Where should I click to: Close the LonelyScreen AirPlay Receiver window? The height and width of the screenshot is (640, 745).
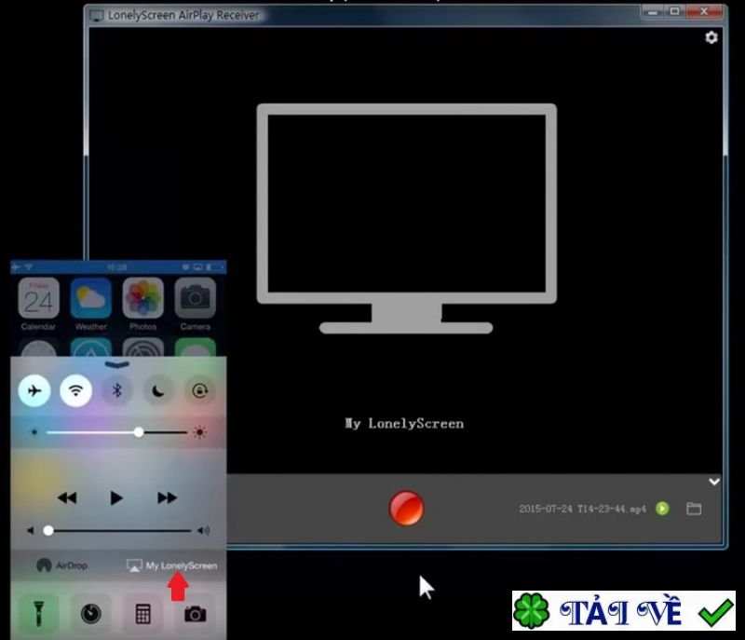[x=704, y=11]
